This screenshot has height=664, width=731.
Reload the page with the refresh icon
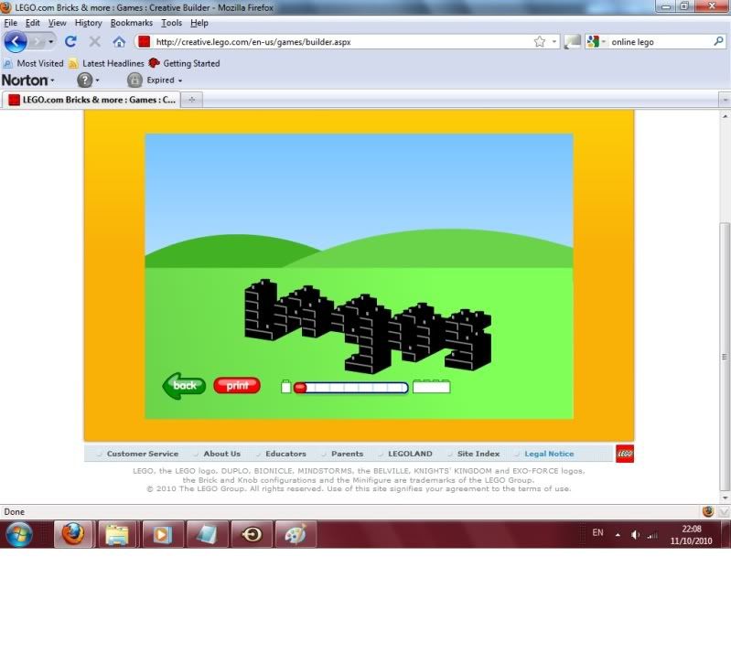[x=70, y=42]
